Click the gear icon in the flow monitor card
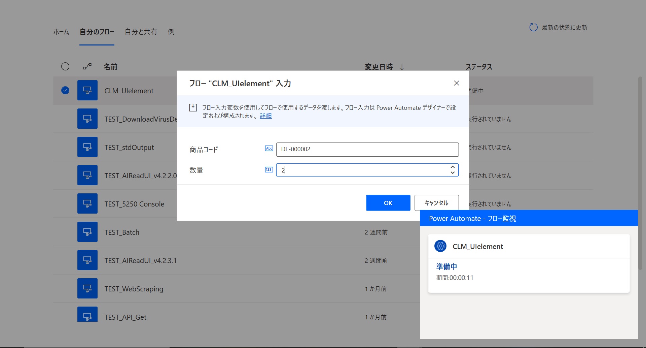This screenshot has width=646, height=348. (440, 246)
